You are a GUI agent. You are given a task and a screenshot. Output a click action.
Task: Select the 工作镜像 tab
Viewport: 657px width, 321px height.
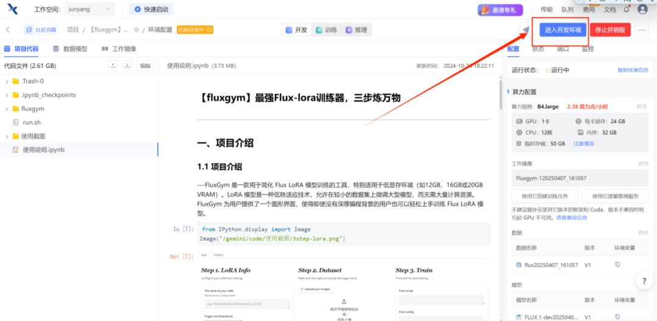(119, 49)
